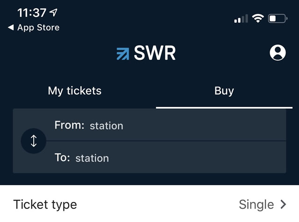This screenshot has width=299, height=222.
Task: Open the Single ticket type selector
Action: [x=256, y=204]
